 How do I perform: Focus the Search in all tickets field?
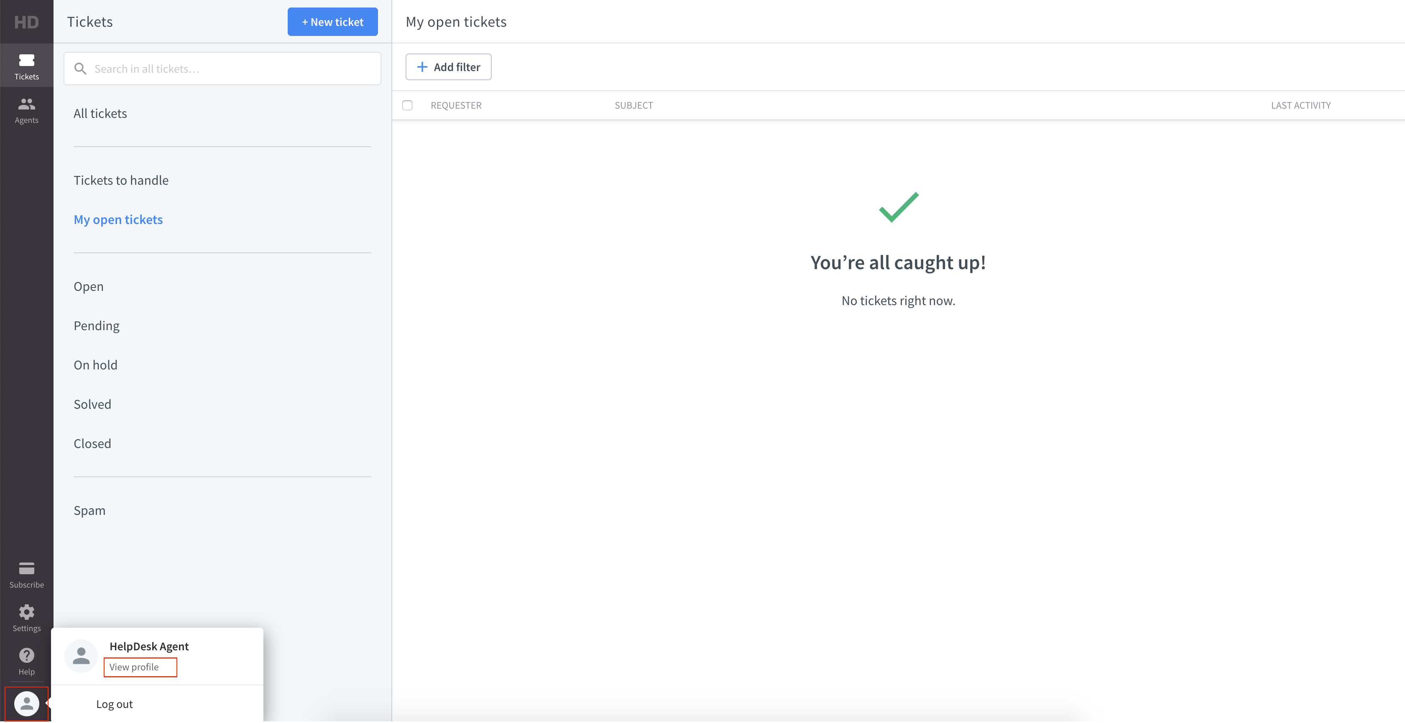pos(222,69)
